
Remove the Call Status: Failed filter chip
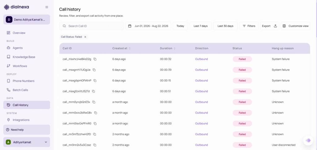point(85,37)
